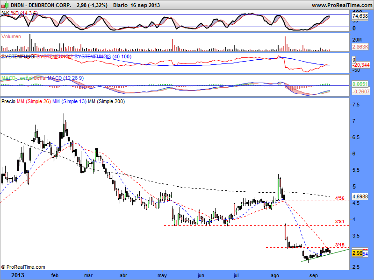Click the jun month label on time axis
The width and height of the screenshot is (374, 280).
pos(201,275)
